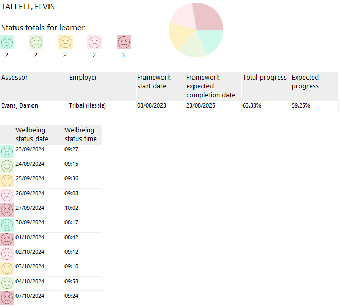Screen dimensions: 340x307
Task: Click the wellbeing icon for 25/09/2024
Action: (x=7, y=180)
